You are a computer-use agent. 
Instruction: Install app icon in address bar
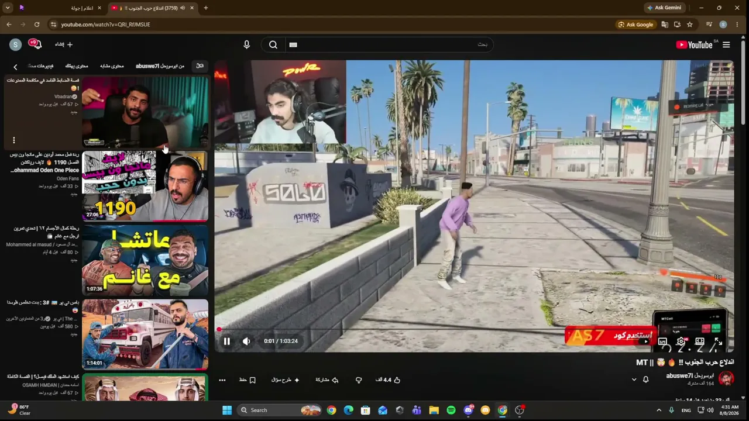pos(677,25)
